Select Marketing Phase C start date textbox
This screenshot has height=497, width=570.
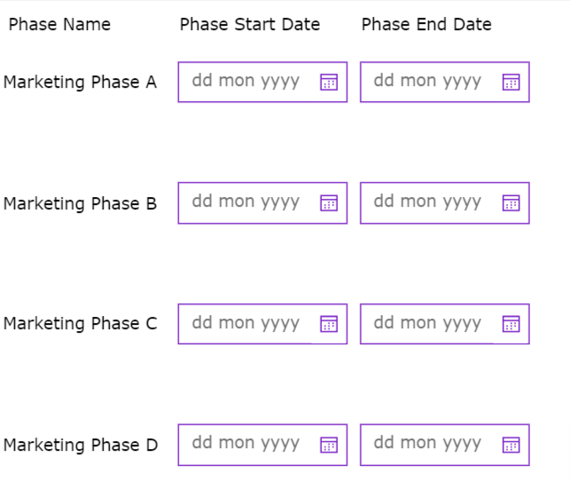coord(246,323)
